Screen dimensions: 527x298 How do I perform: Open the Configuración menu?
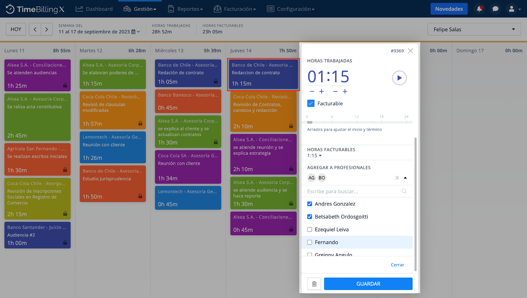pos(291,9)
